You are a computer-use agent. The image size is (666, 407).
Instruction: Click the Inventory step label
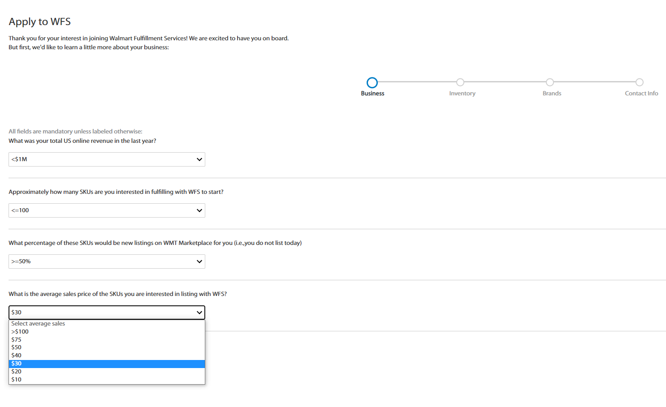(x=462, y=94)
